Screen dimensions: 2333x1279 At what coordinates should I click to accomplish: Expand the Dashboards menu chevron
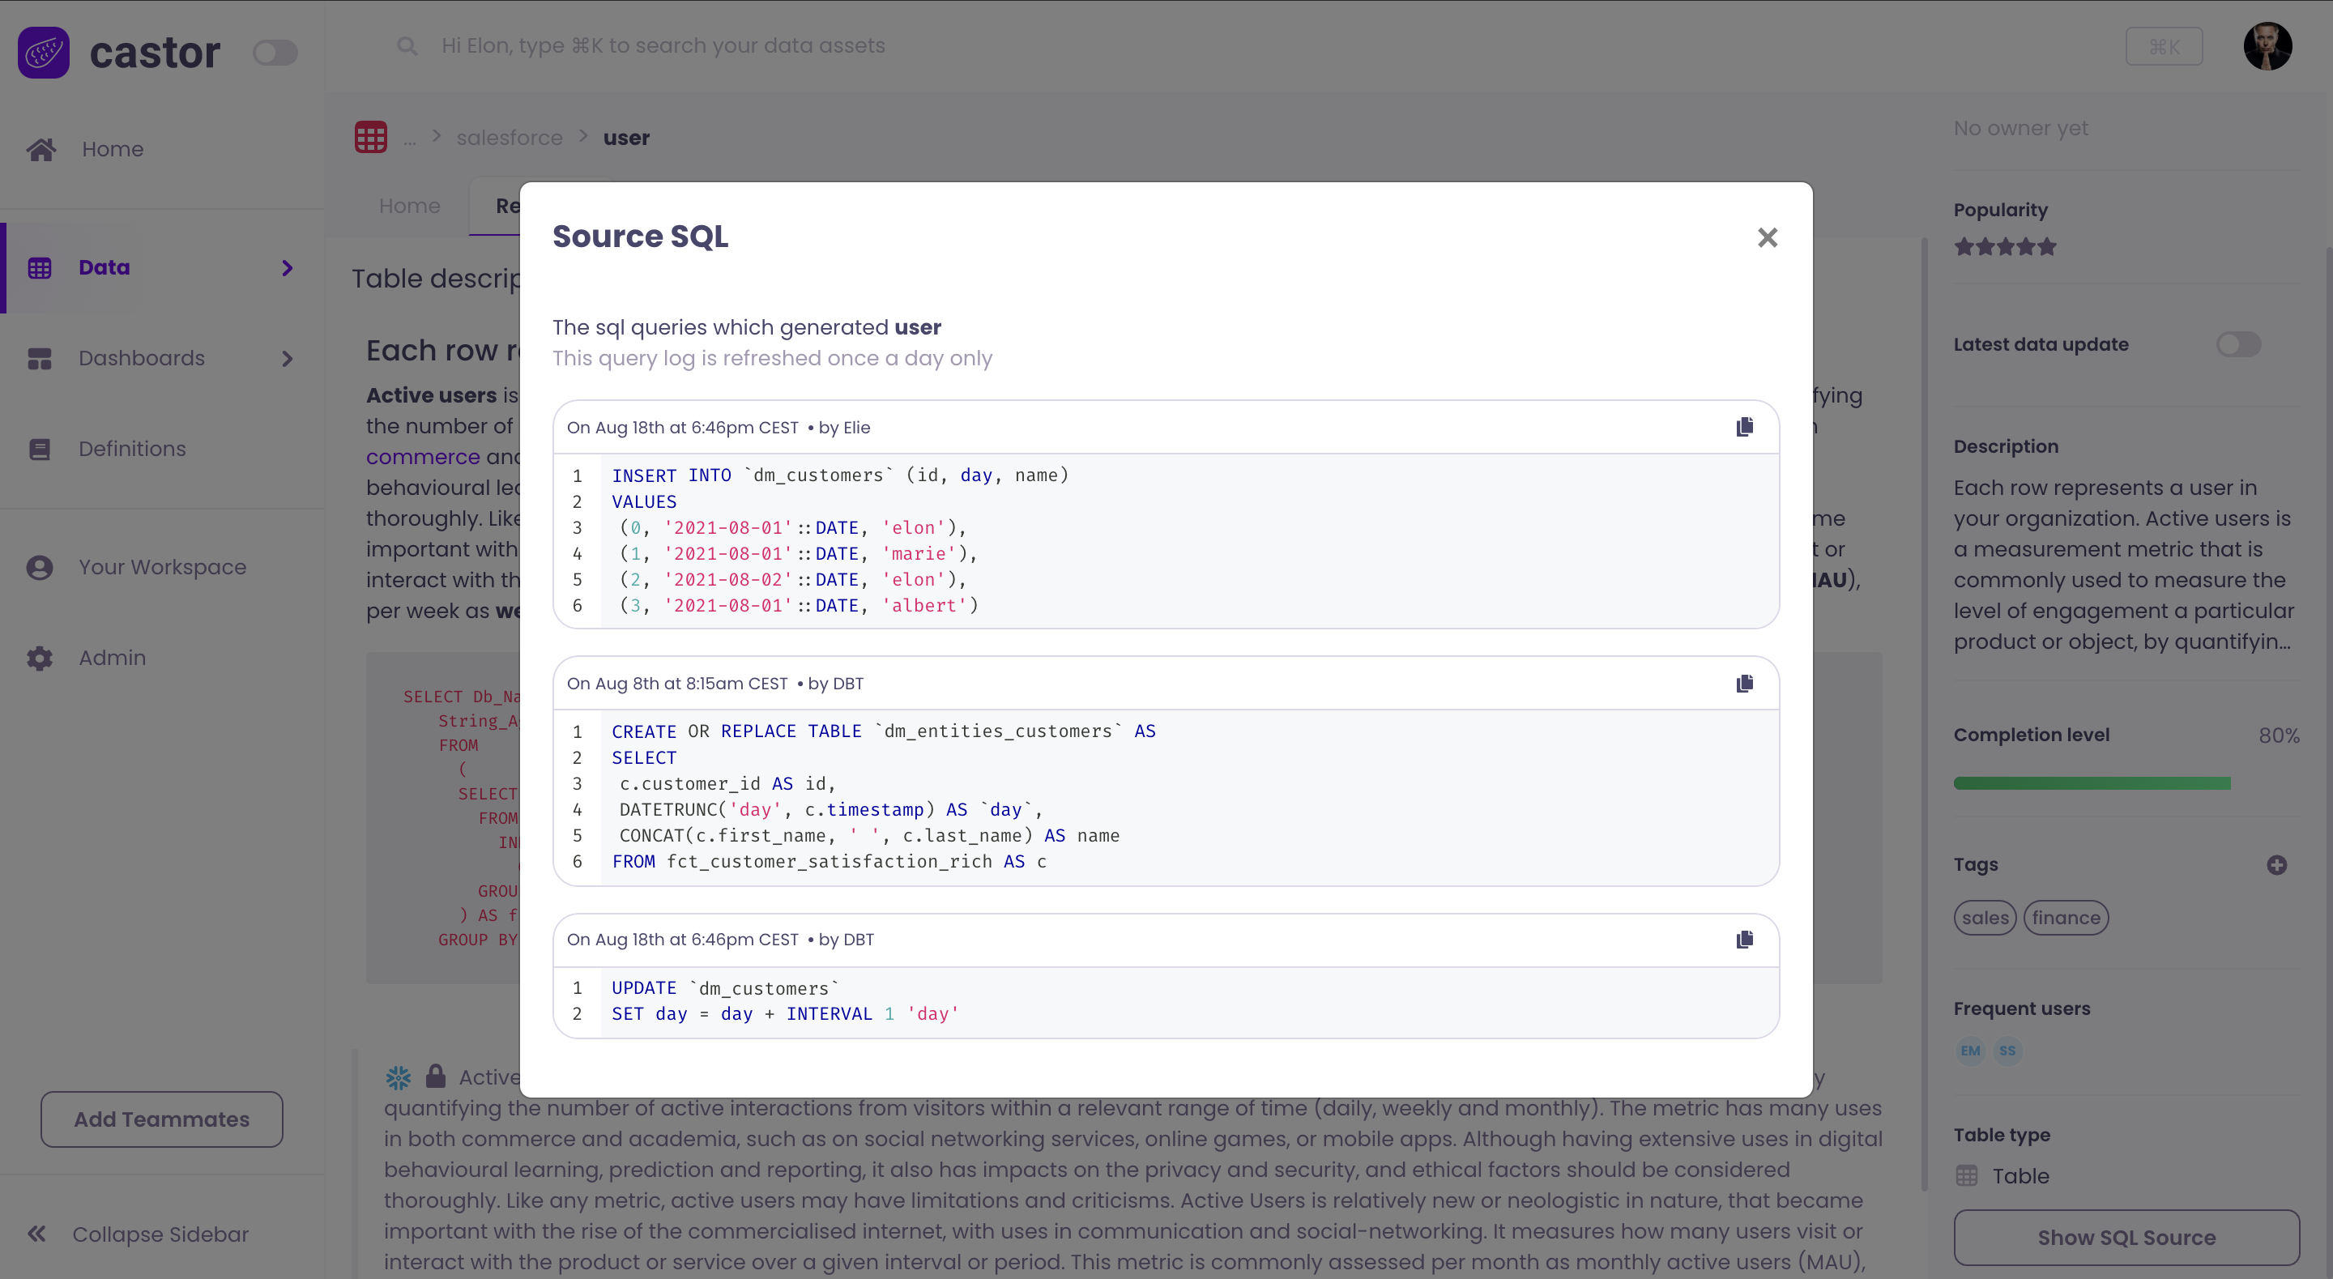[287, 359]
